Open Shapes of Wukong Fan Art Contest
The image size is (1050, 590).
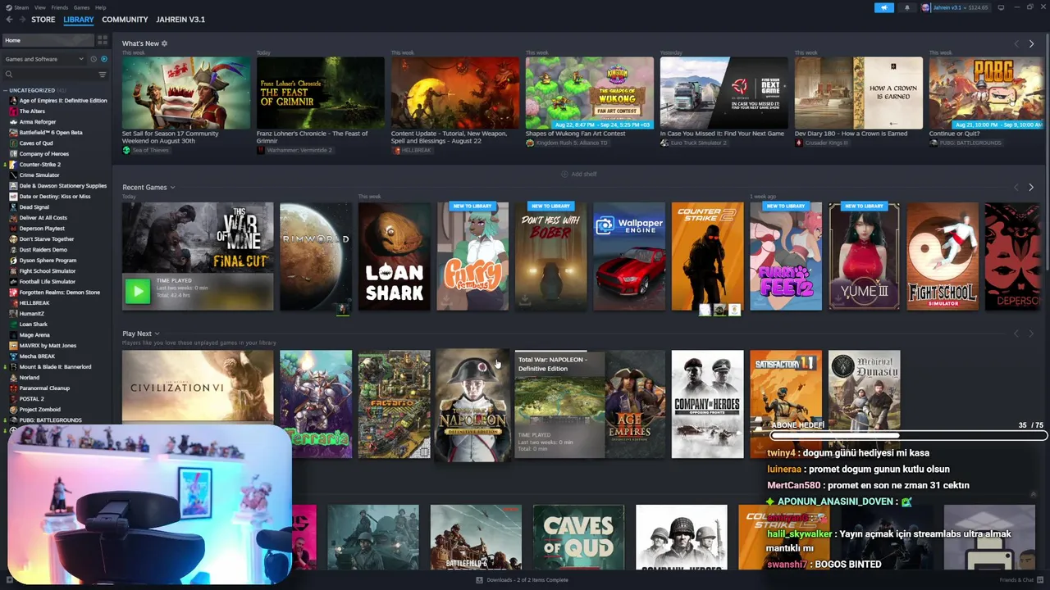(x=590, y=93)
